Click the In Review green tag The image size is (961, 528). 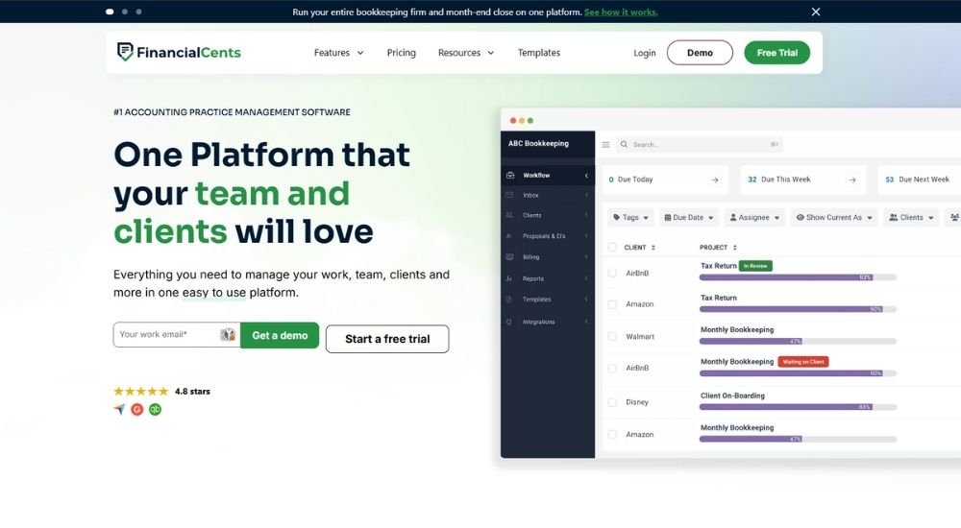pyautogui.click(x=755, y=266)
